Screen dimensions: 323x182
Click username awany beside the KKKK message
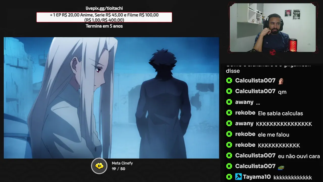pyautogui.click(x=244, y=123)
